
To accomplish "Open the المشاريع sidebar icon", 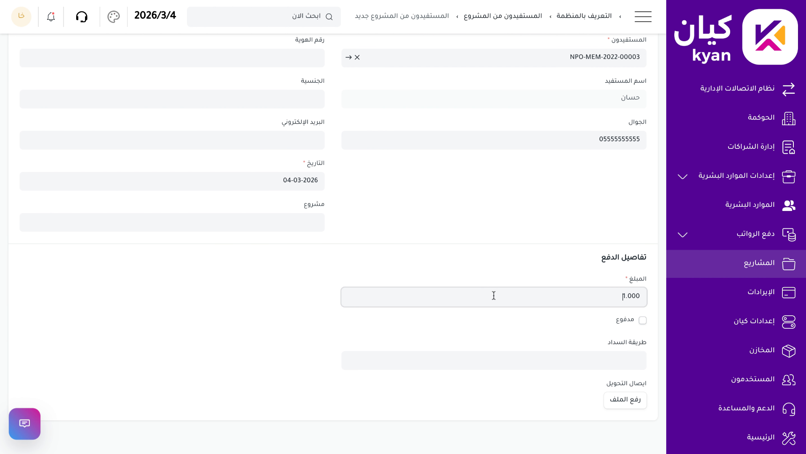I will click(x=789, y=264).
